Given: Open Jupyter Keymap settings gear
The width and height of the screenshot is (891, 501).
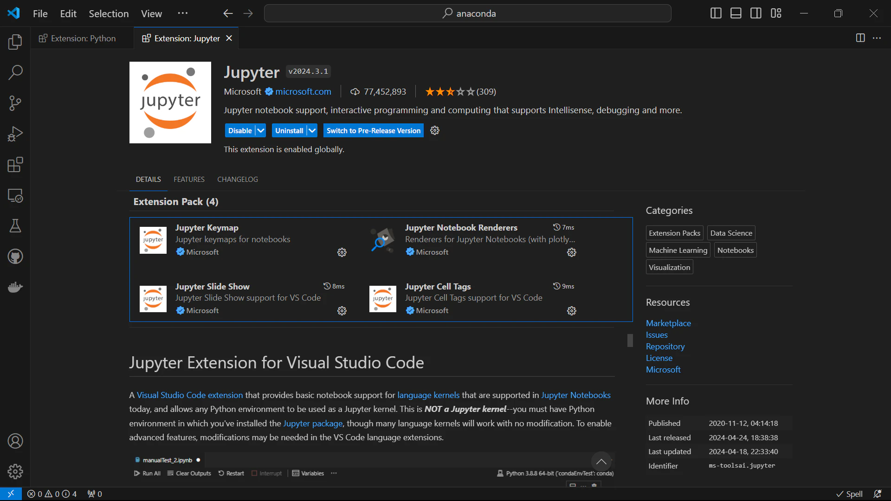Looking at the screenshot, I should (342, 252).
